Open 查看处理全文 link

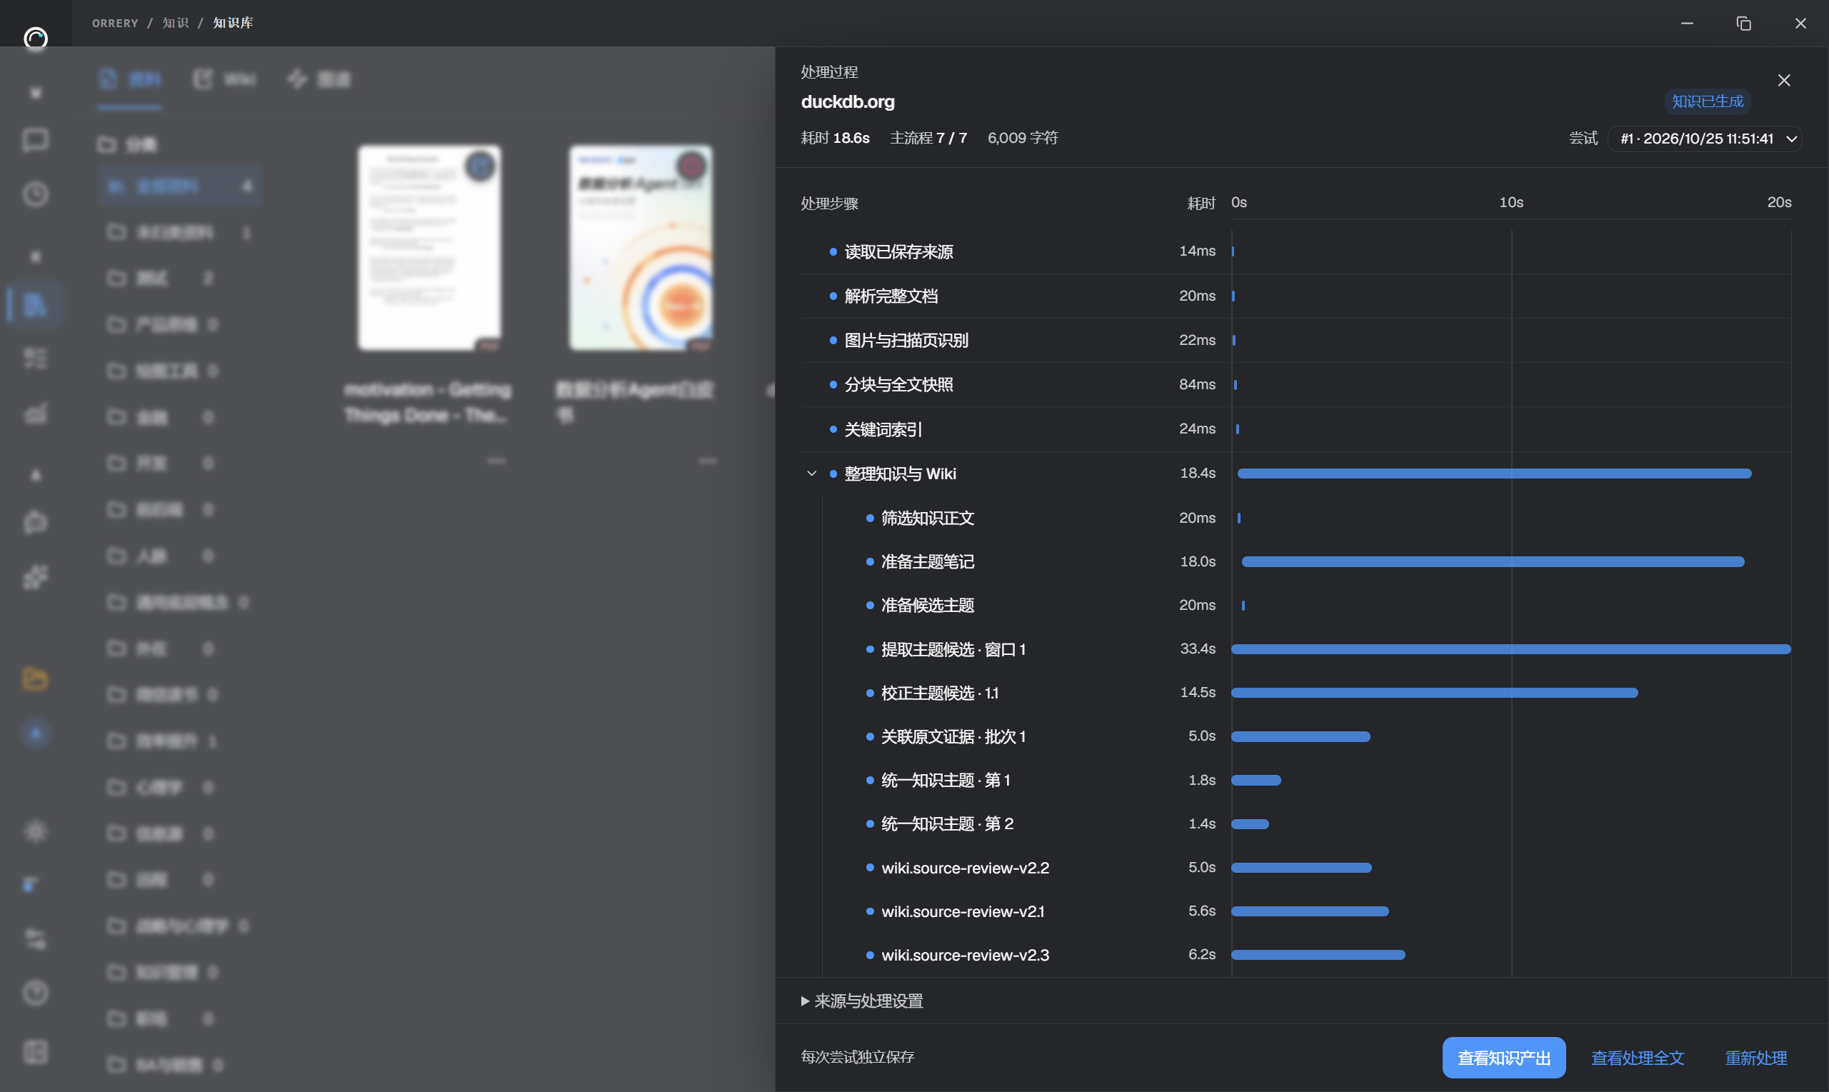click(1637, 1058)
